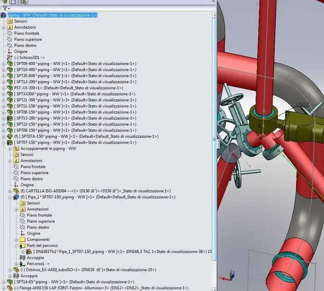Select '[ SPTXX300^piping - WW ]<1>' row
The width and height of the screenshot is (324, 291).
point(75,94)
